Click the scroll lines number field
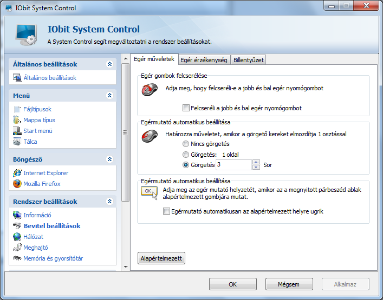This screenshot has height=300, width=383. point(234,165)
